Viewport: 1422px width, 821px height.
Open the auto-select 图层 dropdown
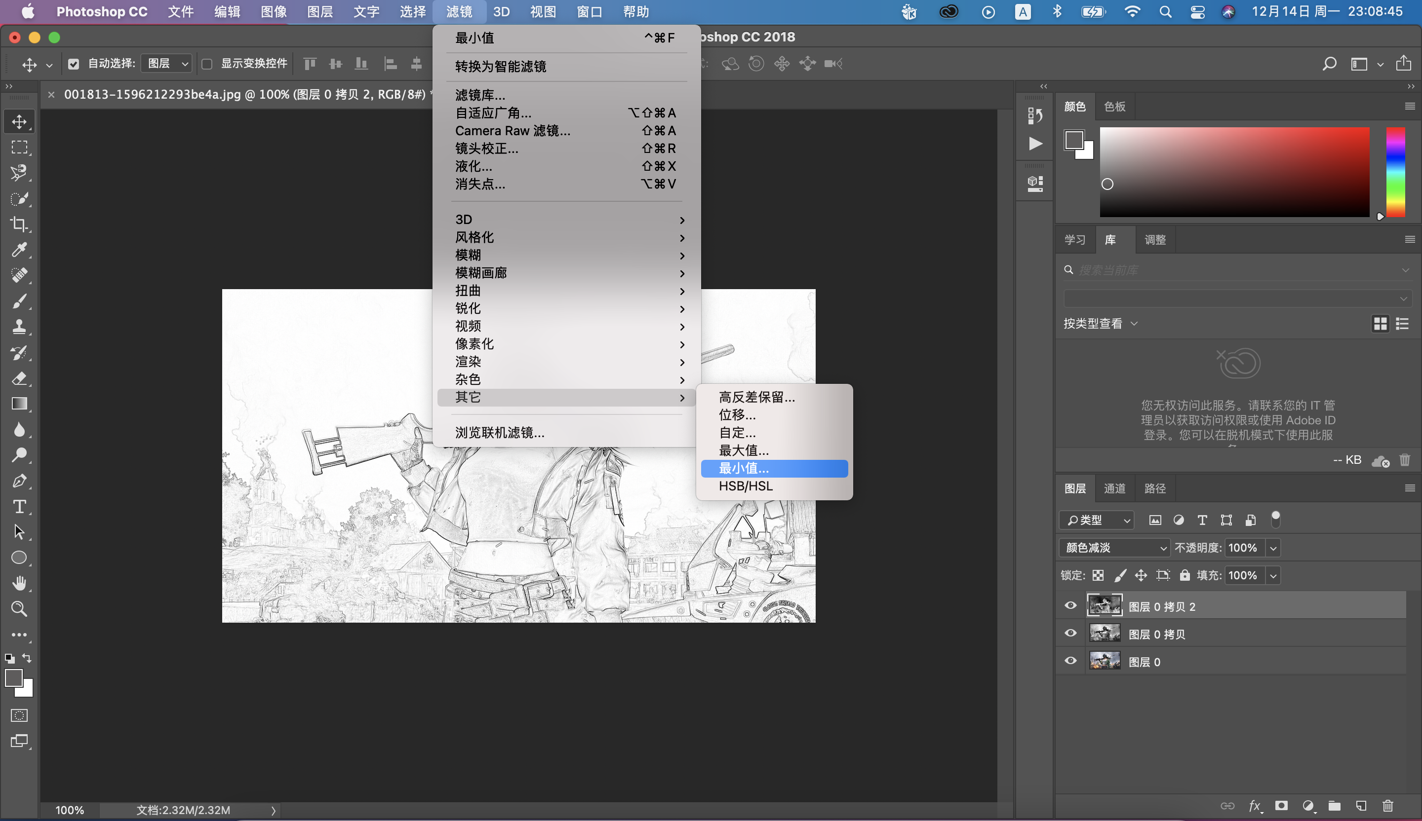166,64
